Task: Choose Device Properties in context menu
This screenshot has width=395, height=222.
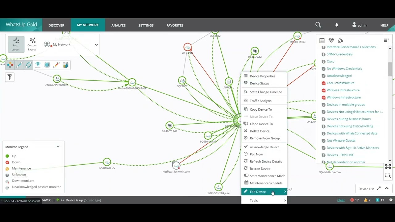Action: (264, 76)
